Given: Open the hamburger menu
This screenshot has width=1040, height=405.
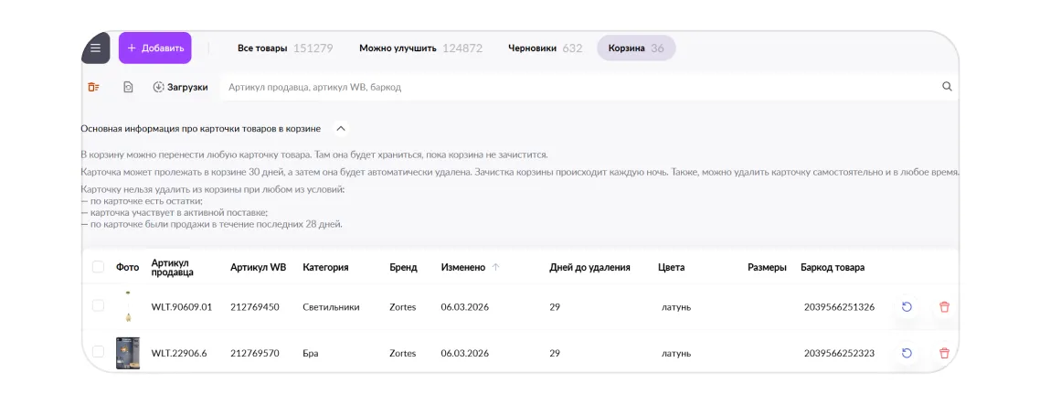Looking at the screenshot, I should coord(96,48).
